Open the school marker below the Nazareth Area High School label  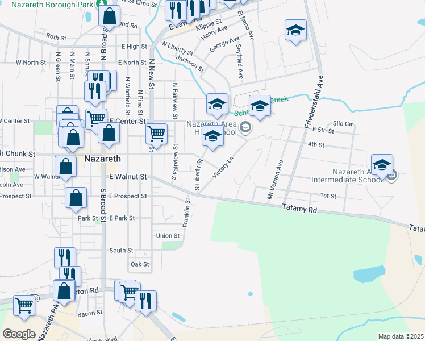[213, 137]
